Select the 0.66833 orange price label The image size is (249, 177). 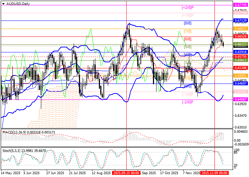pyautogui.click(x=240, y=29)
